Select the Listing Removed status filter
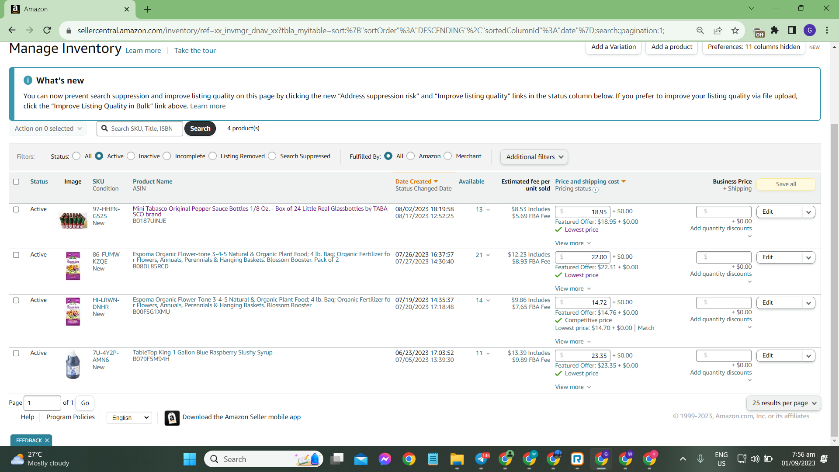Viewport: 839px width, 472px height. click(x=213, y=156)
